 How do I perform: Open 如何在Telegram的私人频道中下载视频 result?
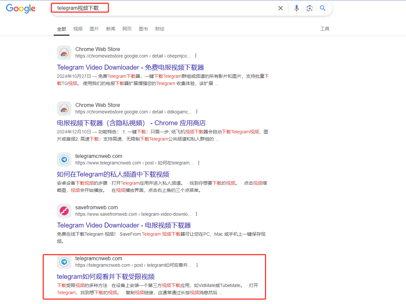[113, 174]
